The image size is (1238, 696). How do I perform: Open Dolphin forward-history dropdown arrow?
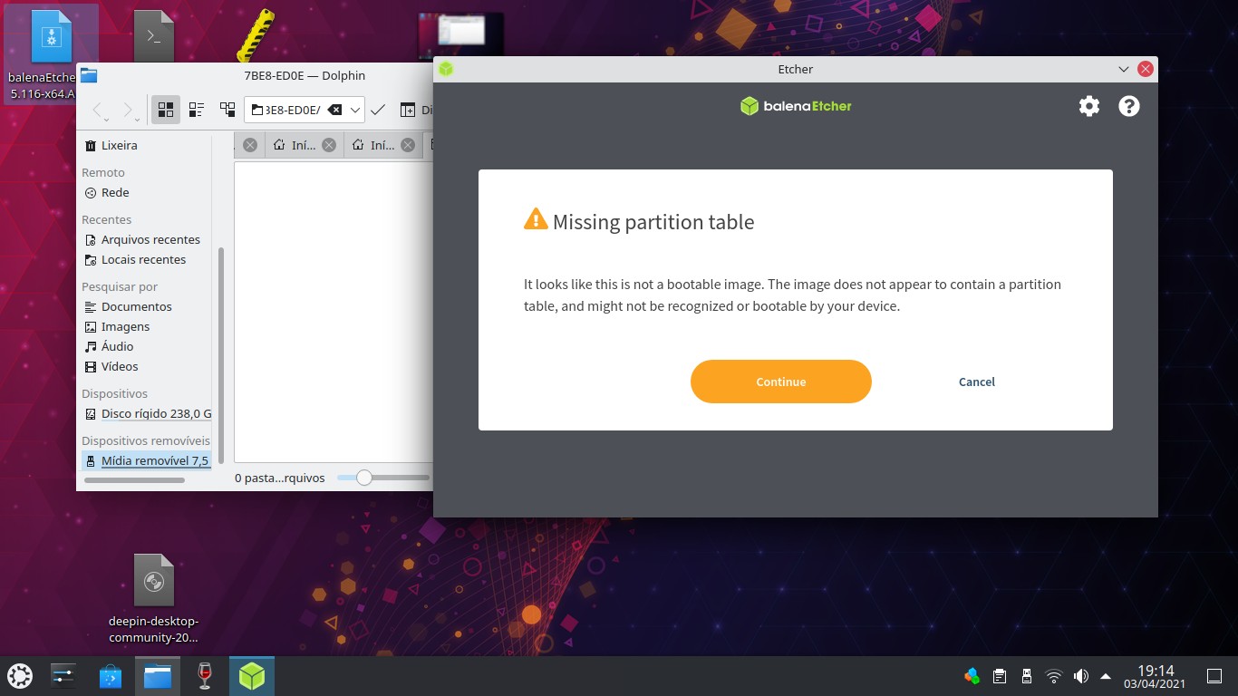[136, 120]
